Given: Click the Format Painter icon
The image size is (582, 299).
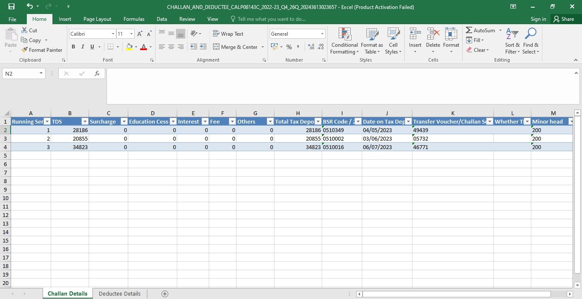Looking at the screenshot, I should coord(24,50).
